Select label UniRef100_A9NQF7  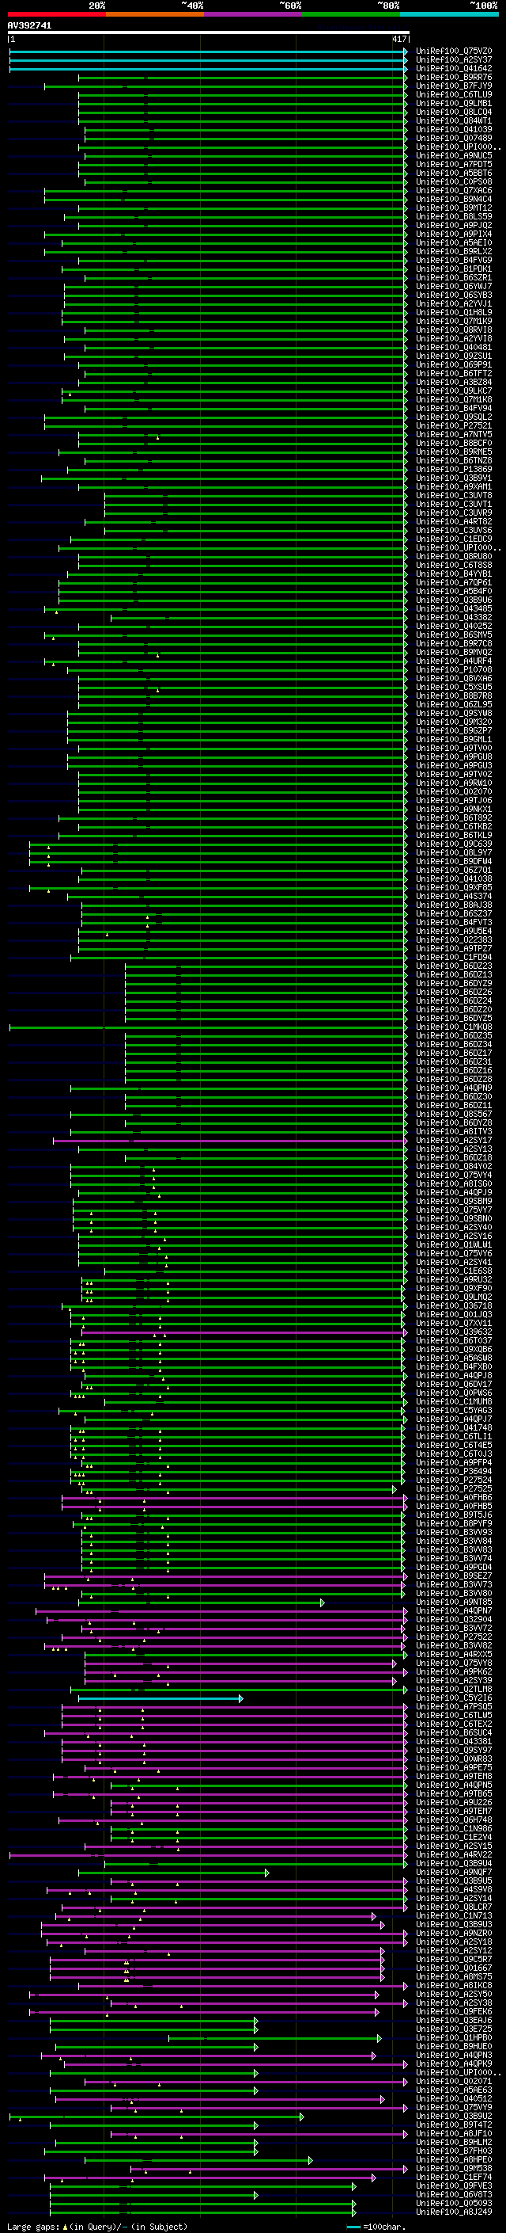click(454, 1873)
